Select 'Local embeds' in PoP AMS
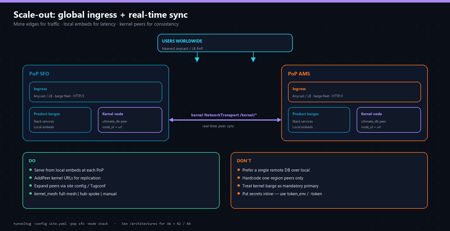 tap(303, 127)
